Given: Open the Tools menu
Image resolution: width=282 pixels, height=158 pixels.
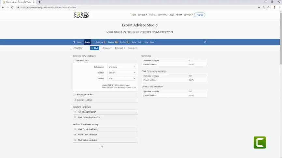Looking at the screenshot, I should point(140,42).
